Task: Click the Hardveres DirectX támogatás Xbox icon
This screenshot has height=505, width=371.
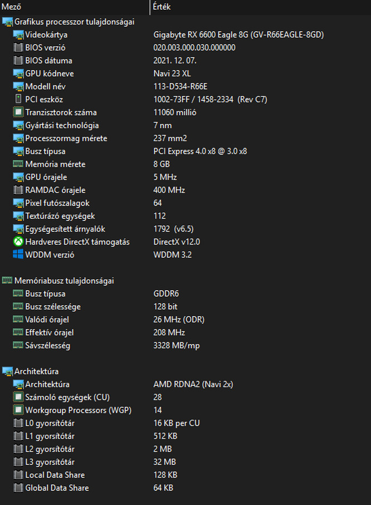Action: pyautogui.click(x=18, y=242)
